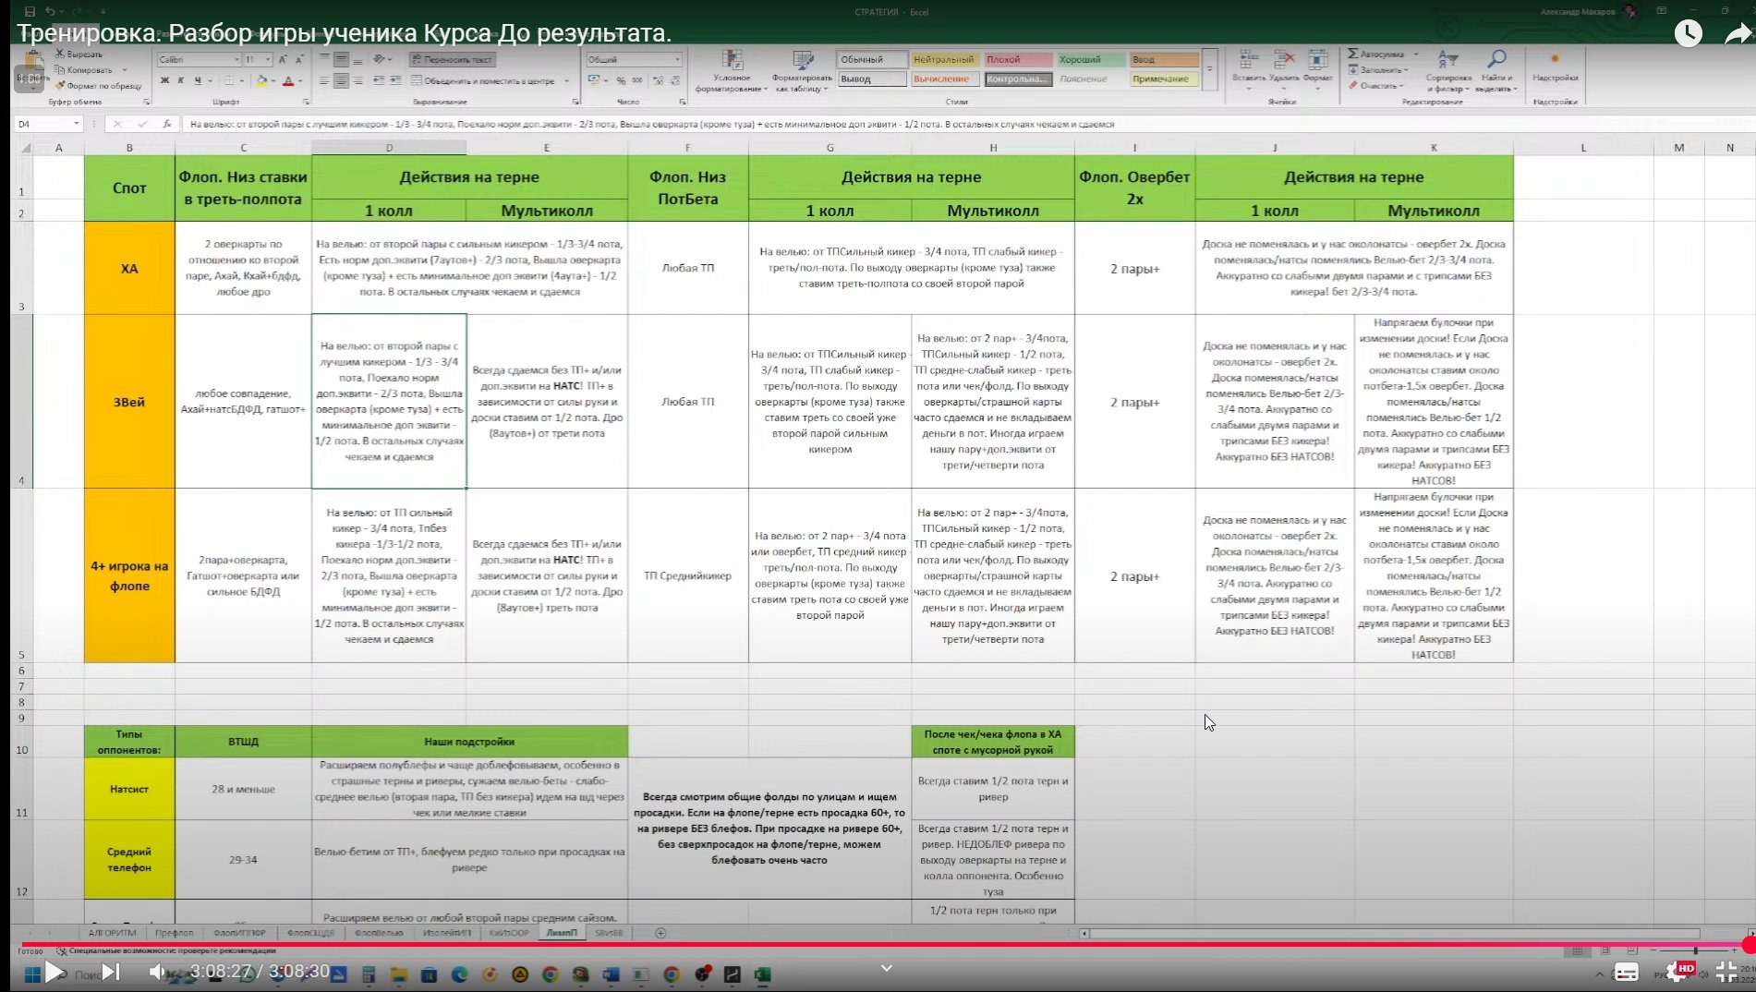Select column L header

(1583, 148)
